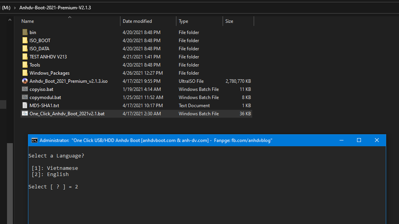Click the 1/19/2021 4:14 AM date cell
This screenshot has width=399, height=224.
142,89
